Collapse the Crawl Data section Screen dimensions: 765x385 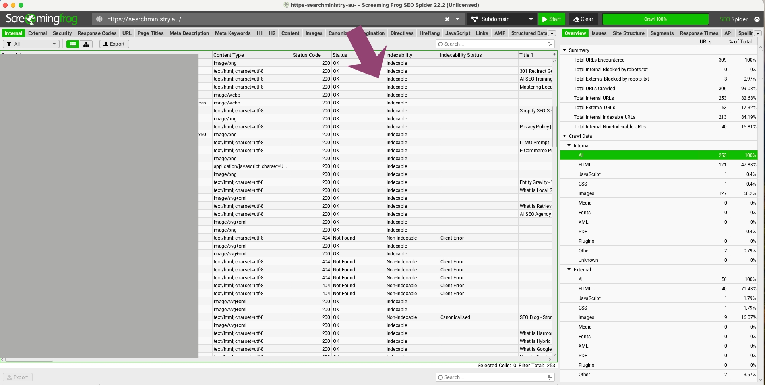click(564, 136)
